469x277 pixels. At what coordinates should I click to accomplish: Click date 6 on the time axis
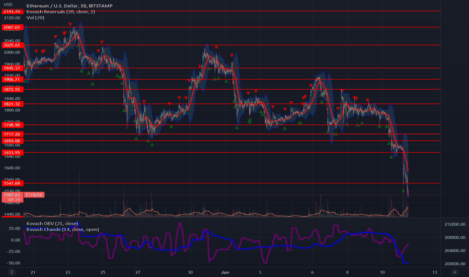click(312, 272)
